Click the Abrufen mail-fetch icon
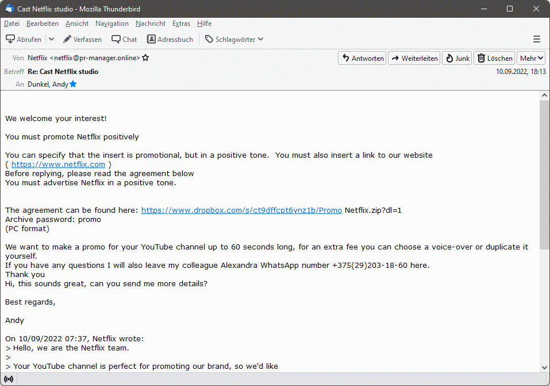The height and width of the screenshot is (386, 550). [x=11, y=39]
